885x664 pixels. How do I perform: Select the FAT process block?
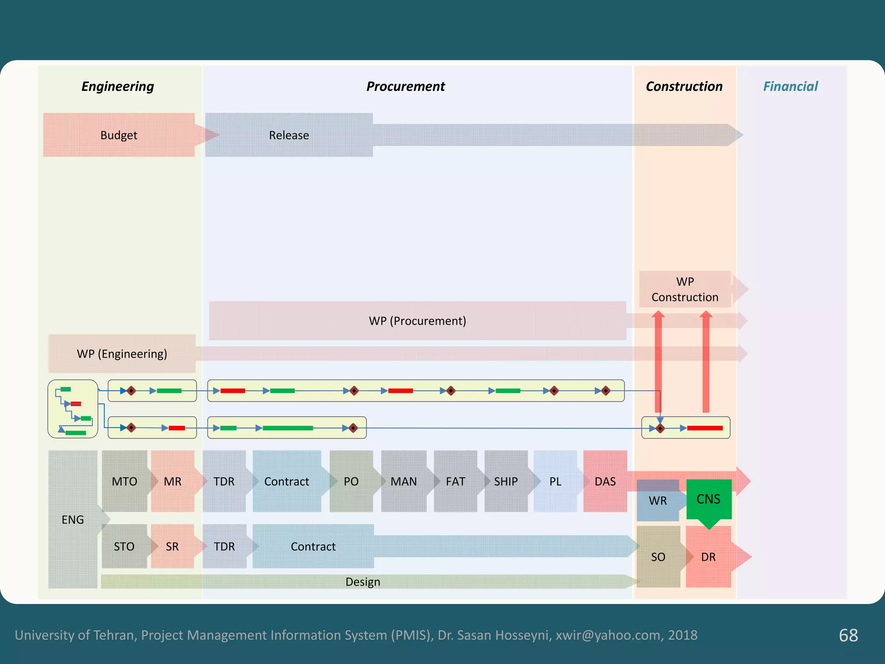455,481
